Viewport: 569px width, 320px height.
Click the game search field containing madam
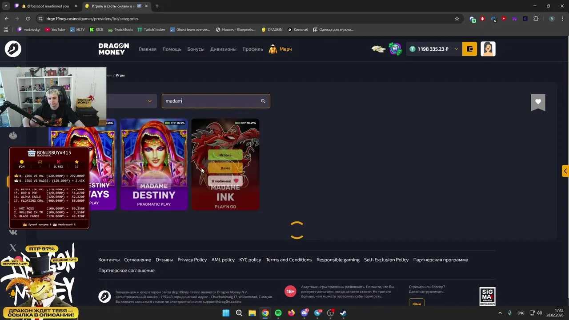point(216,101)
